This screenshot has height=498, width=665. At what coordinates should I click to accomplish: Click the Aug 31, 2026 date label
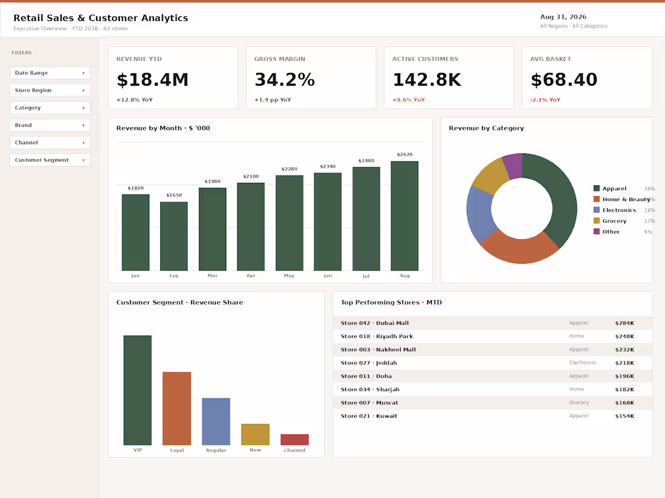(x=563, y=17)
